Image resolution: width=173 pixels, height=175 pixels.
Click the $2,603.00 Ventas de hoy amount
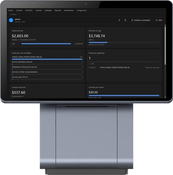tap(20, 36)
